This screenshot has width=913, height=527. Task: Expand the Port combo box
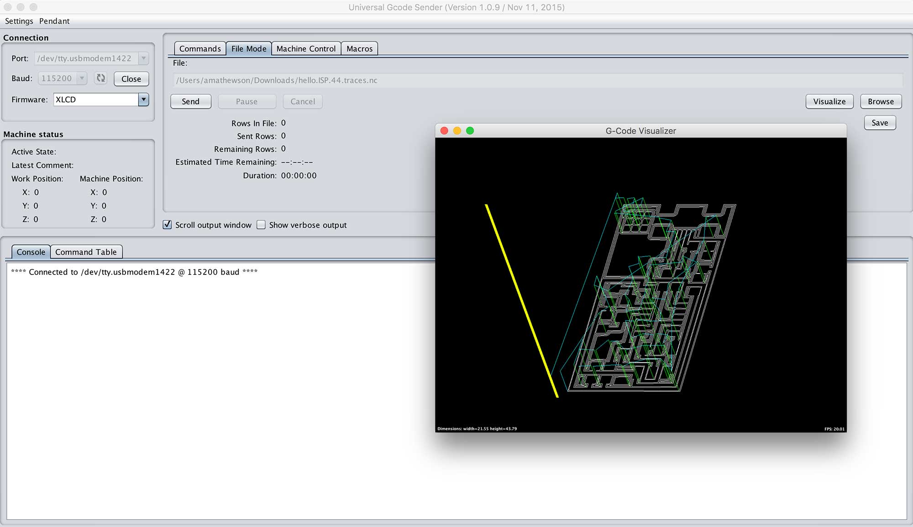(x=143, y=58)
